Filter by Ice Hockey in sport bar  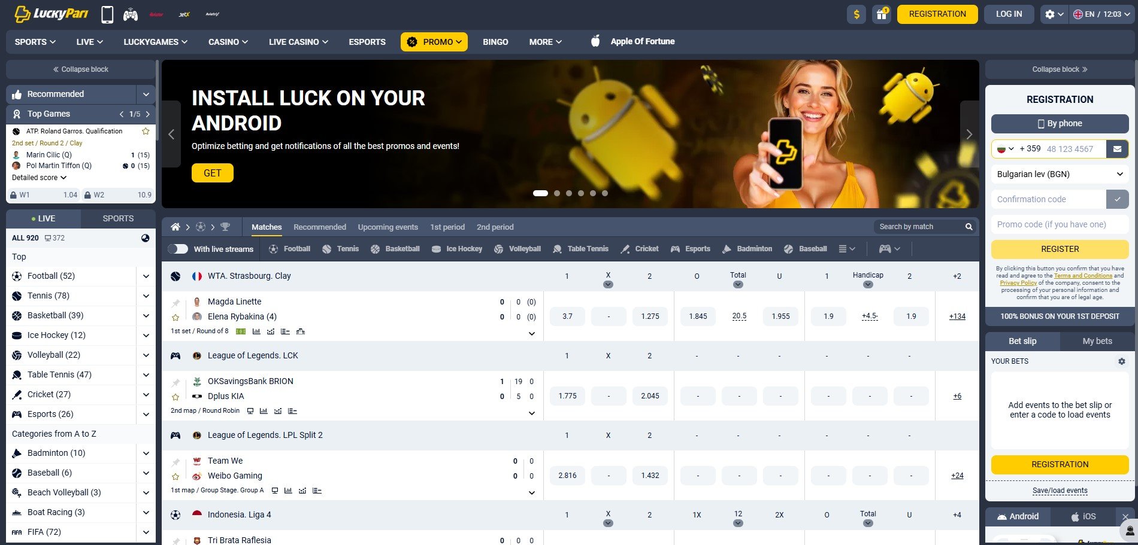pyautogui.click(x=457, y=249)
